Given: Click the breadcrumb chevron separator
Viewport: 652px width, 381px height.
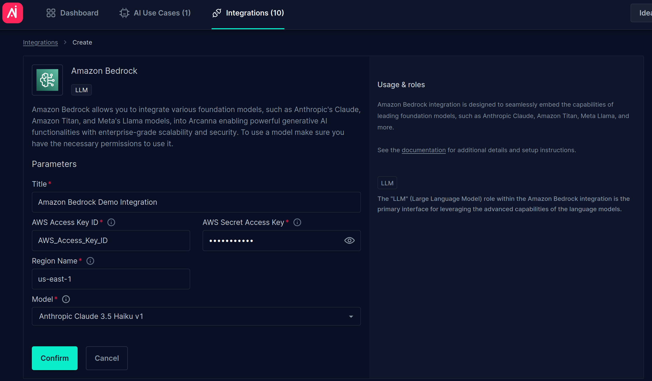Looking at the screenshot, I should (x=65, y=42).
